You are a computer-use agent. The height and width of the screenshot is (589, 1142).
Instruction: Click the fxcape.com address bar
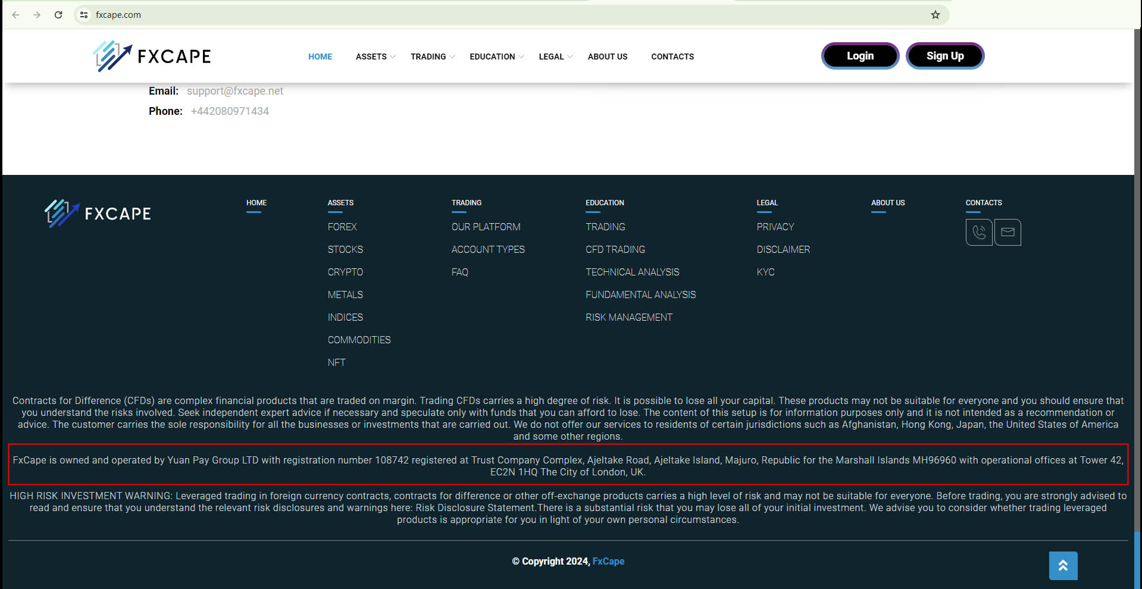512,15
